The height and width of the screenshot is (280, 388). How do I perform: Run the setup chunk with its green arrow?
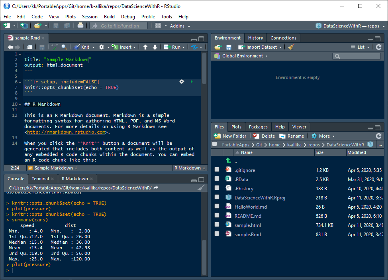[192, 81]
